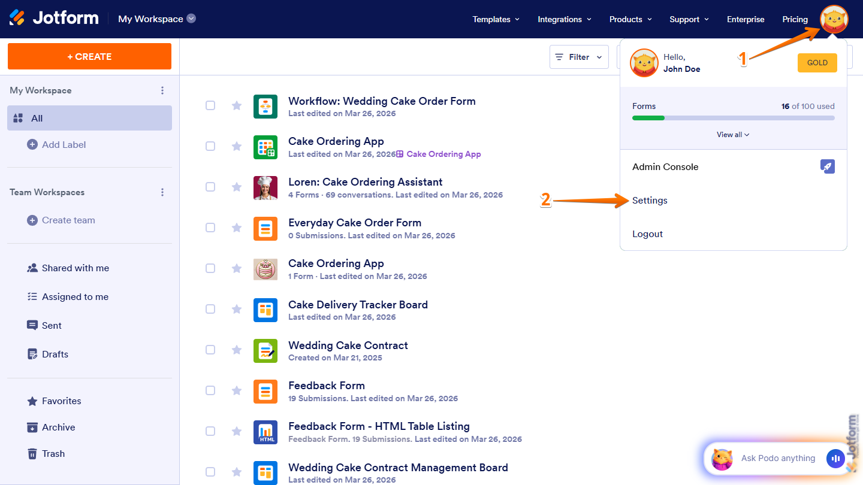Open the user avatar menu in header
863x485 pixels.
(834, 19)
